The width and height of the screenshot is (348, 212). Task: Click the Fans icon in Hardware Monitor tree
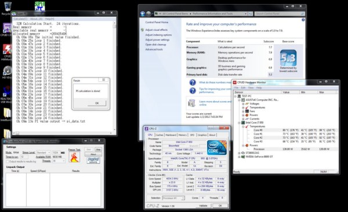pos(247,111)
